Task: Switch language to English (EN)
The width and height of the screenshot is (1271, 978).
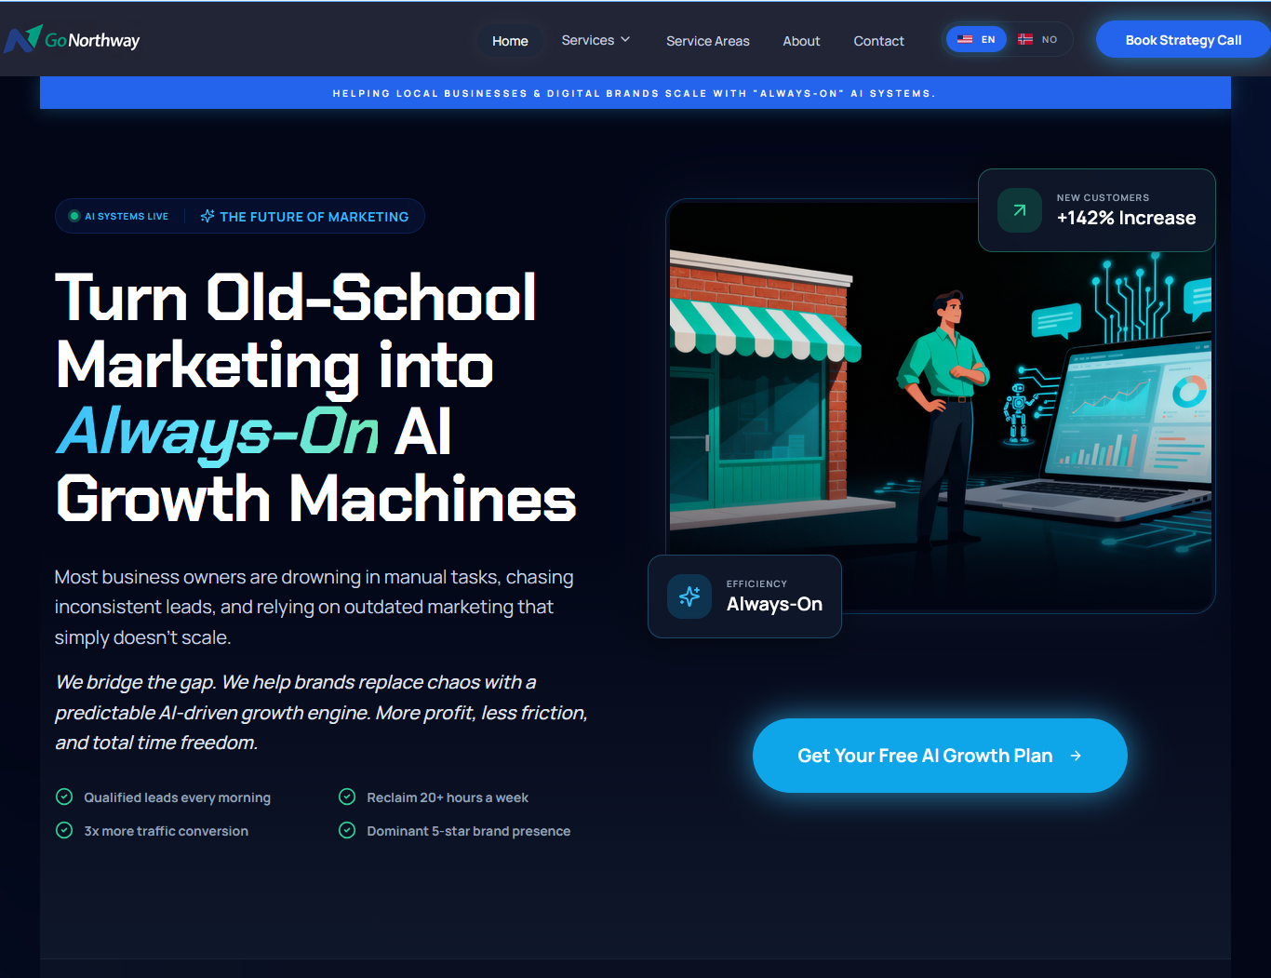Action: 976,39
